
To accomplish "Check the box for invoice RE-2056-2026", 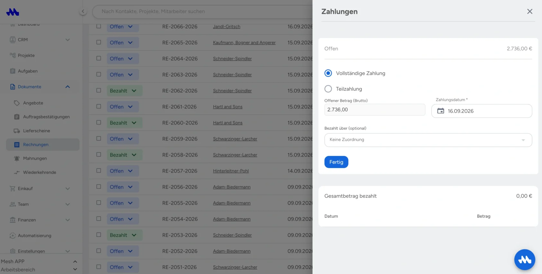I will tap(99, 187).
